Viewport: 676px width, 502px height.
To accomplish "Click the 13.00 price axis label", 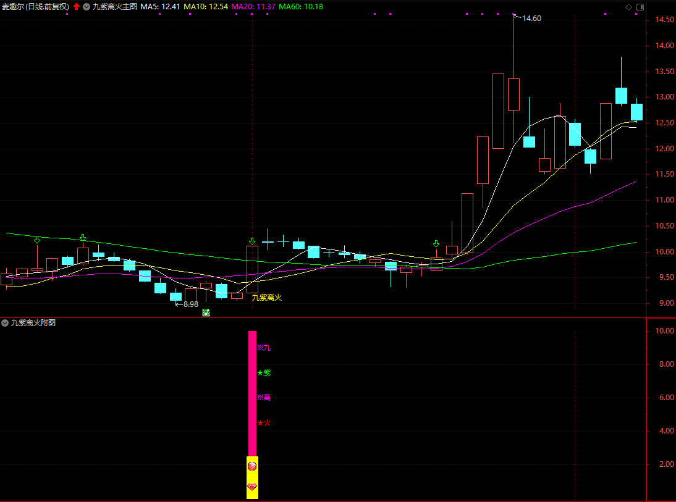I will coord(664,97).
